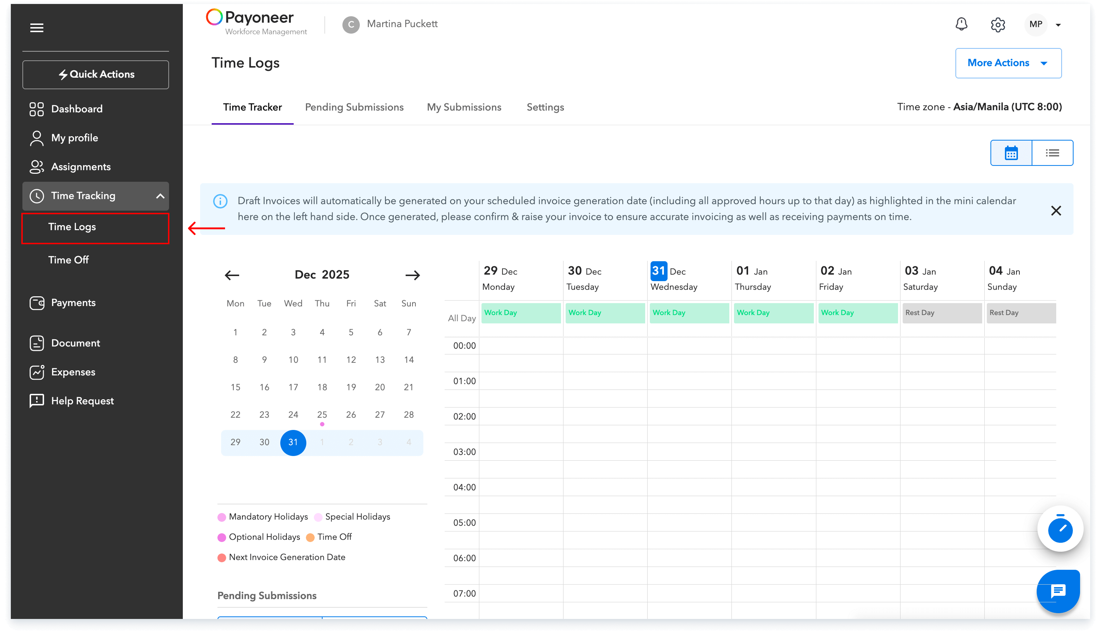Switch to list view toggle
The image size is (1101, 637).
[1052, 153]
